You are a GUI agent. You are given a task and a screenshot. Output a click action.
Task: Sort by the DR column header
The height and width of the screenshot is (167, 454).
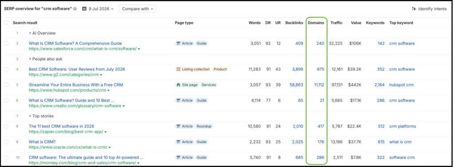click(268, 23)
